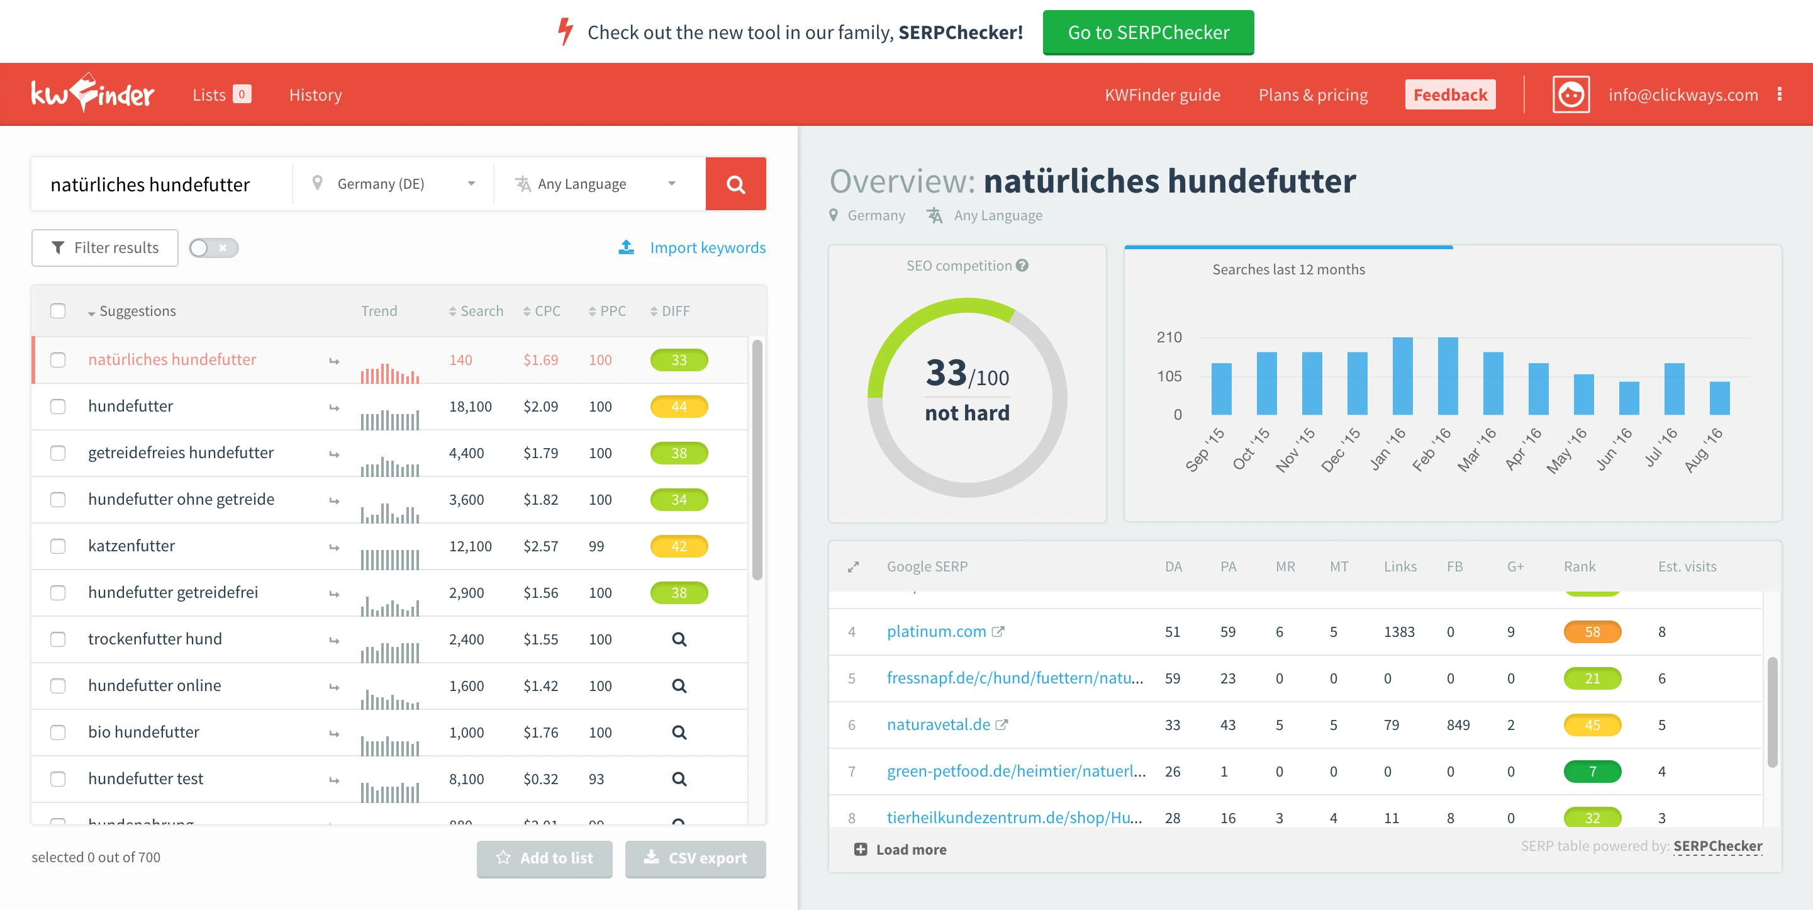Click the search magnifier to run keyword search
This screenshot has height=910, width=1813.
point(735,184)
